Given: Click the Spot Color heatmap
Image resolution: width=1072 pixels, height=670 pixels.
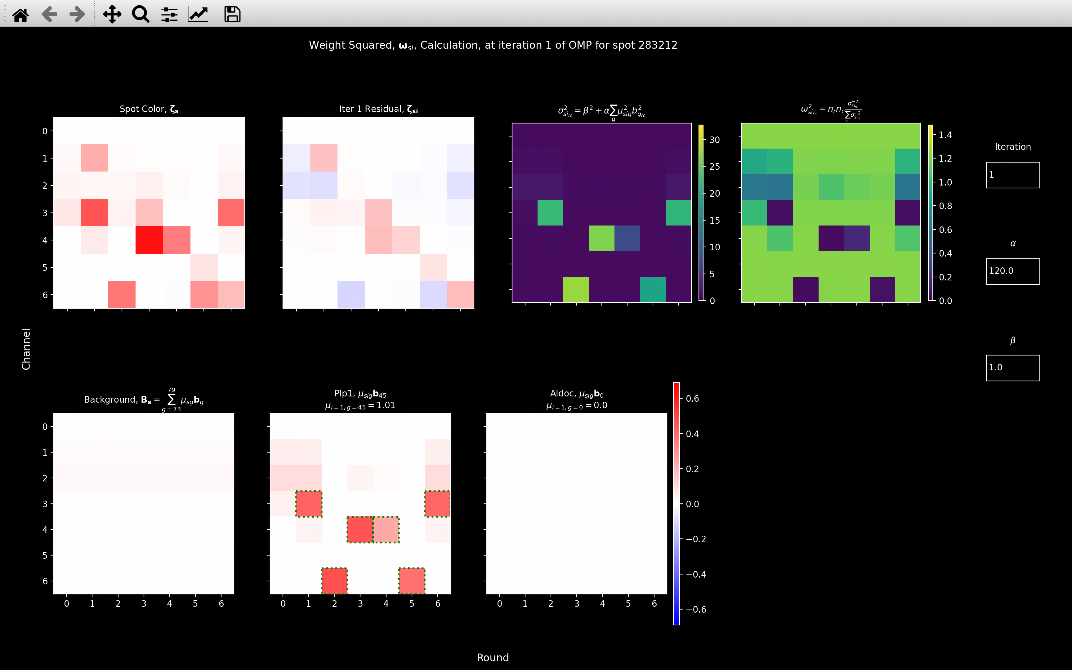Looking at the screenshot, I should pos(149,213).
